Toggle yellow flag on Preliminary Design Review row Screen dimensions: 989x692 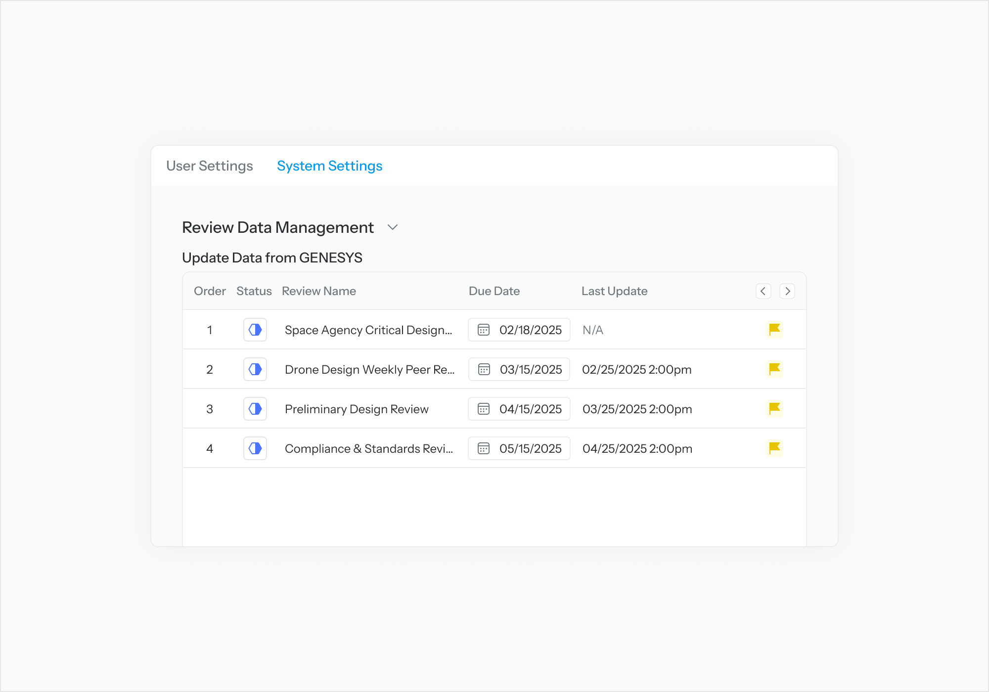[x=774, y=409]
